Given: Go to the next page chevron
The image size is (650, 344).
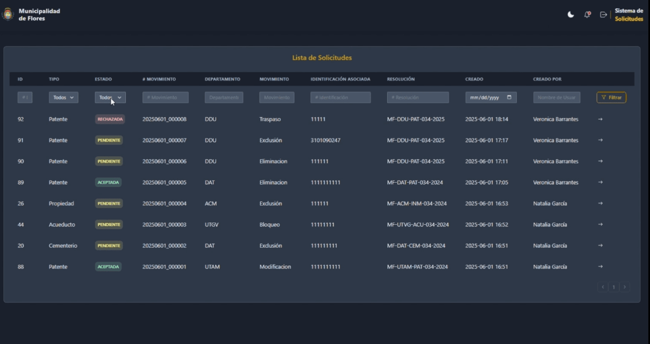Looking at the screenshot, I should (625, 287).
